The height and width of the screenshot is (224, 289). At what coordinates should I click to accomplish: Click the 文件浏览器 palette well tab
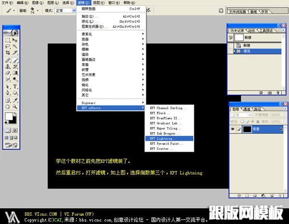tap(237, 12)
